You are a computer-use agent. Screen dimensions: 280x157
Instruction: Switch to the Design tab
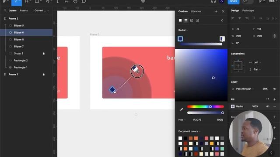point(235,10)
